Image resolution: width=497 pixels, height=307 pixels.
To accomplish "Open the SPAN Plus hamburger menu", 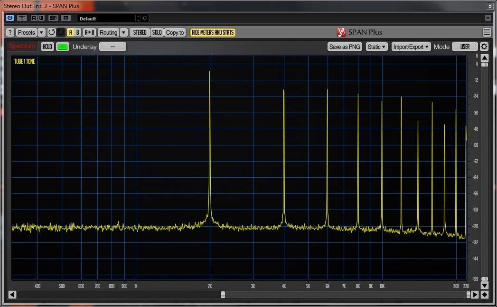I will [x=487, y=32].
